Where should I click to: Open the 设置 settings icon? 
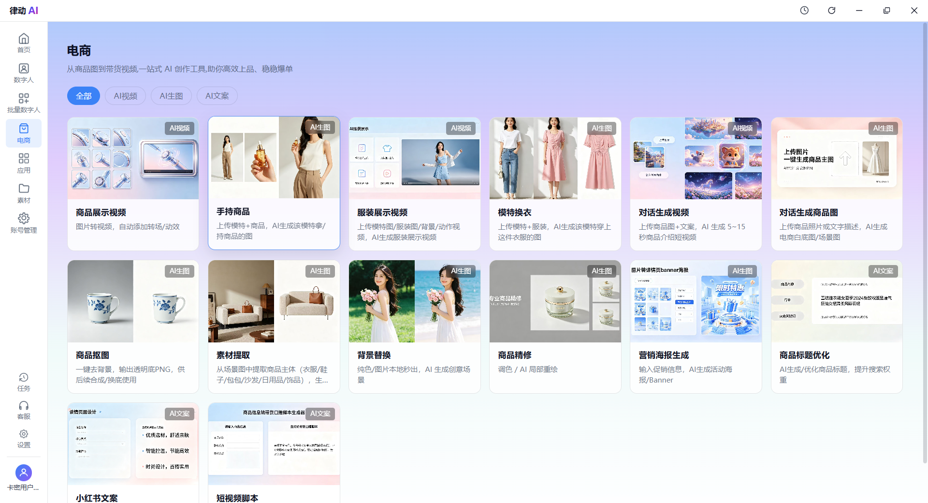pos(24,434)
